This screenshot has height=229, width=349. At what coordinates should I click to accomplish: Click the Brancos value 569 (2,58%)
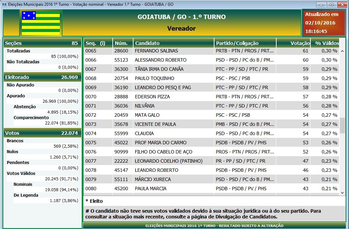click(66, 146)
